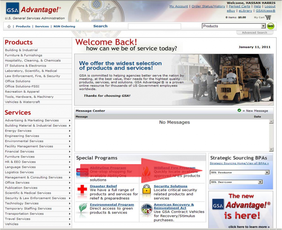Open the Advanced Search link

pos(254,32)
